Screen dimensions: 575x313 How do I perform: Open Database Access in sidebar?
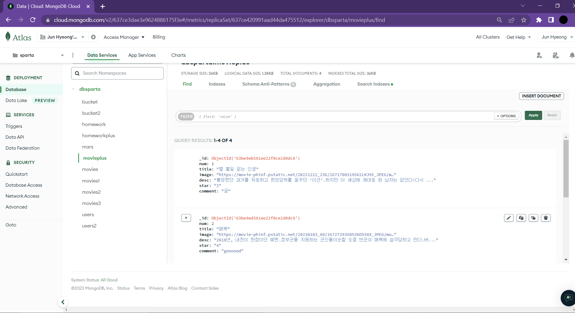[24, 185]
